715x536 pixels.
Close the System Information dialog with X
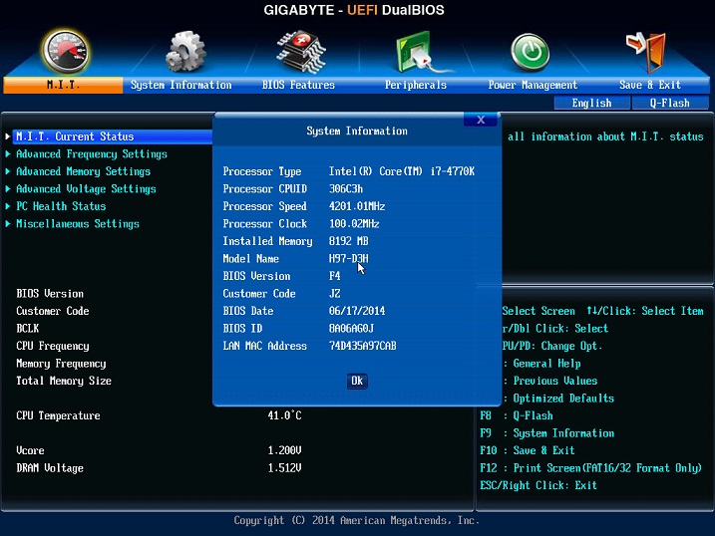(x=481, y=120)
